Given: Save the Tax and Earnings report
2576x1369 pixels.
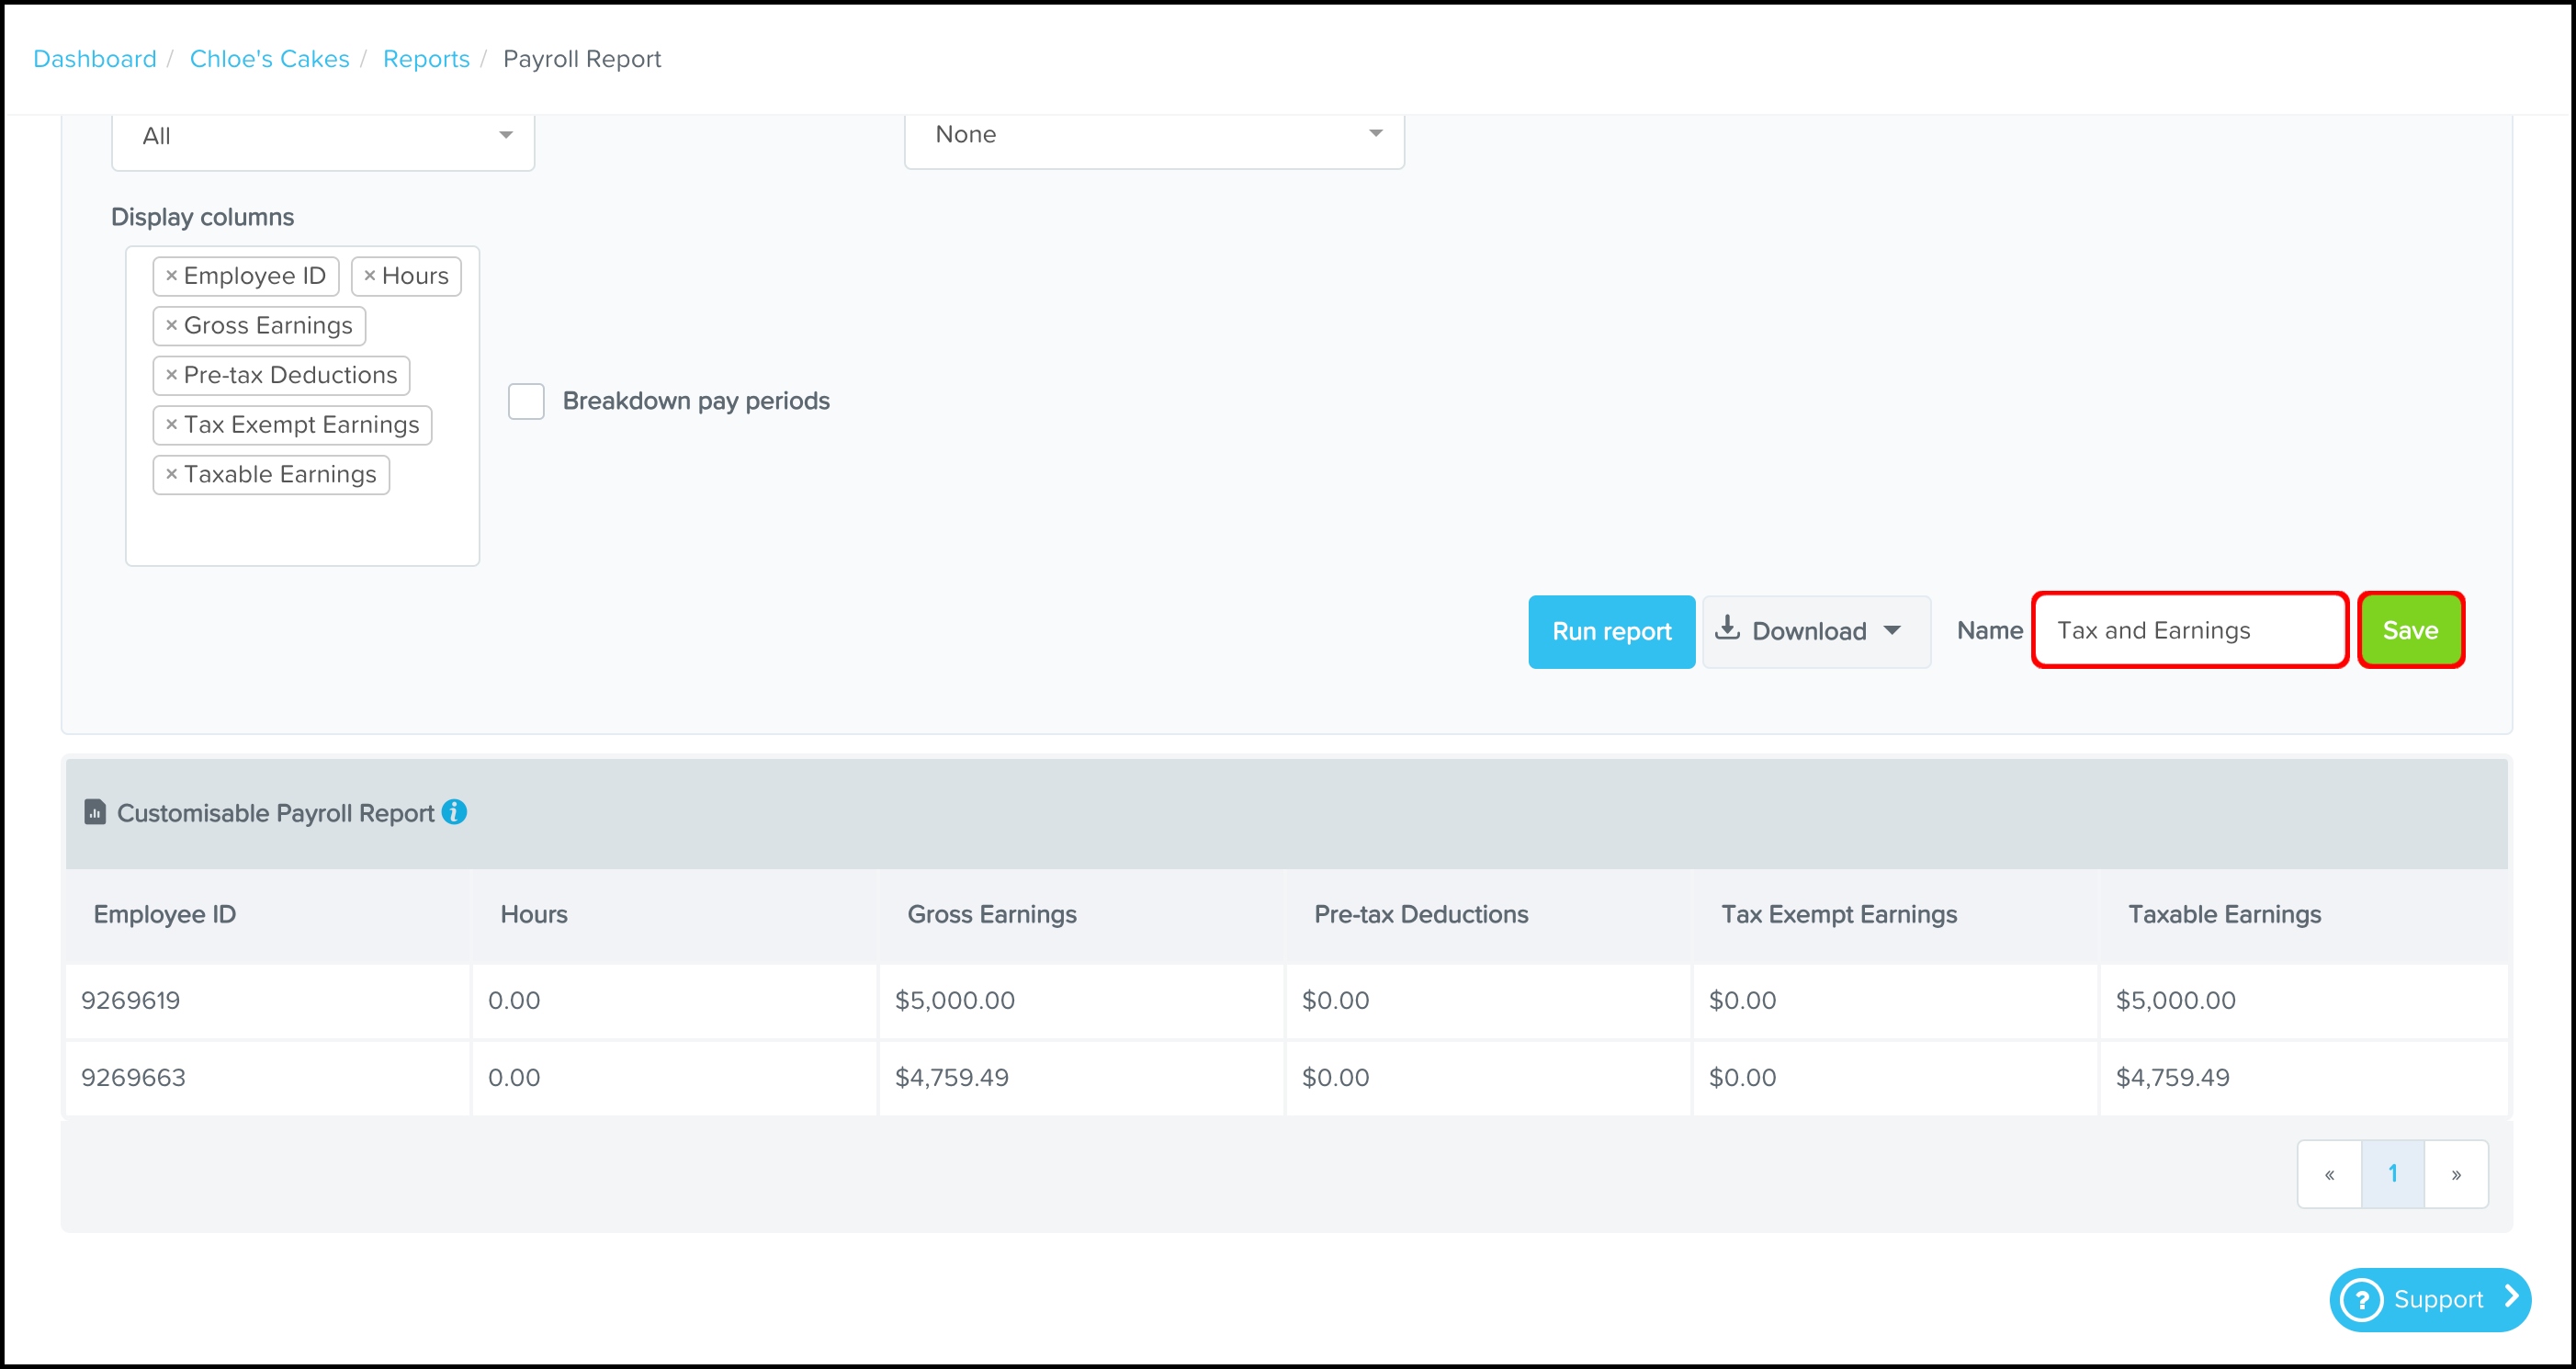Looking at the screenshot, I should tap(2409, 630).
